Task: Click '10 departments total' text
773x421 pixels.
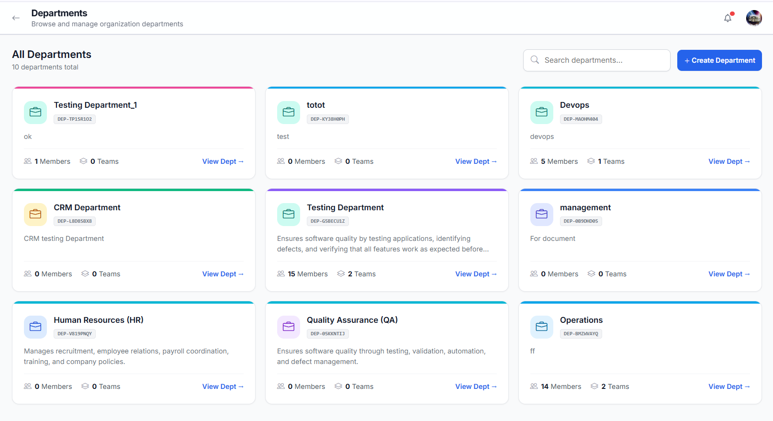Action: [45, 67]
